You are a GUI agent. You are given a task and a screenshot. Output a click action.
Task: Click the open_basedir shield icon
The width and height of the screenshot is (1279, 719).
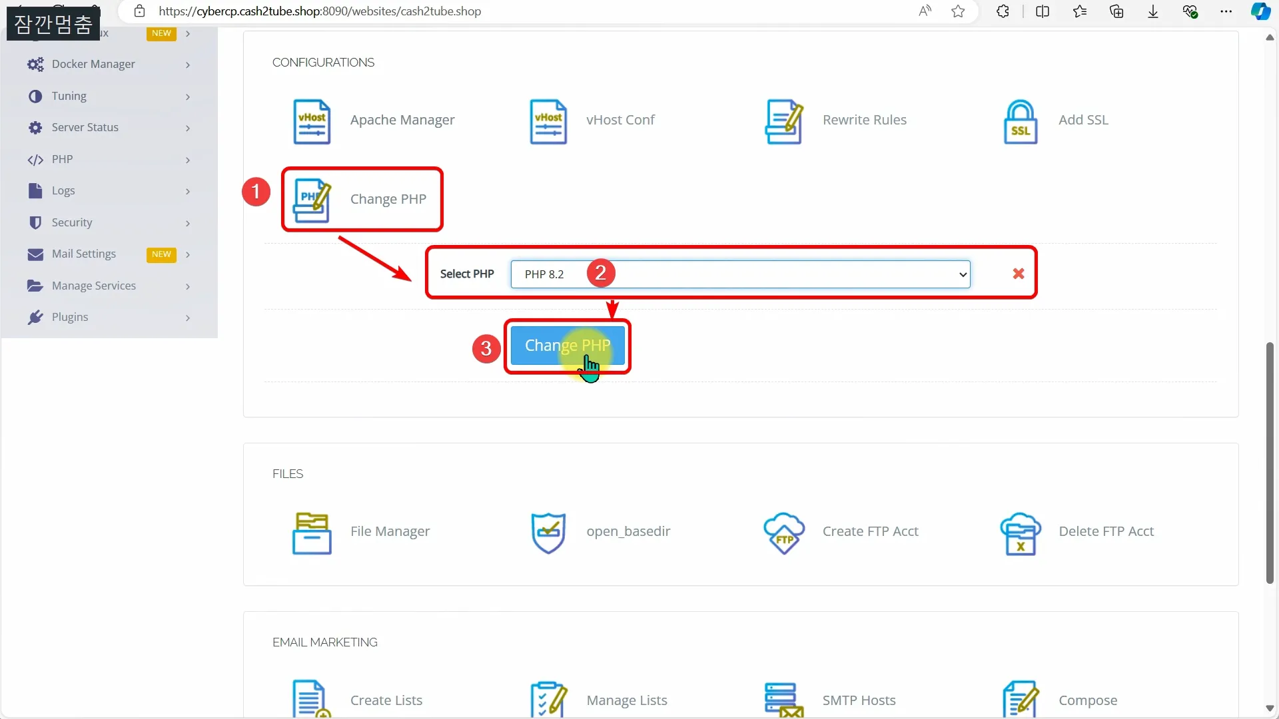coord(548,533)
